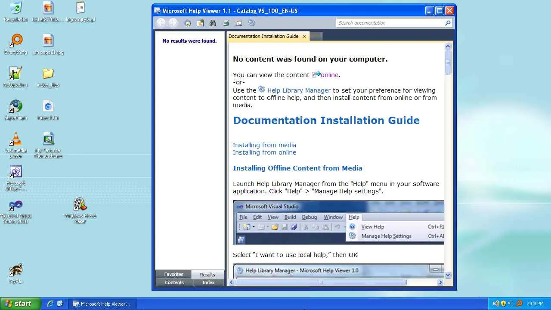The height and width of the screenshot is (310, 551).
Task: Click the horizontal scrollbar thumb
Action: coord(321,282)
